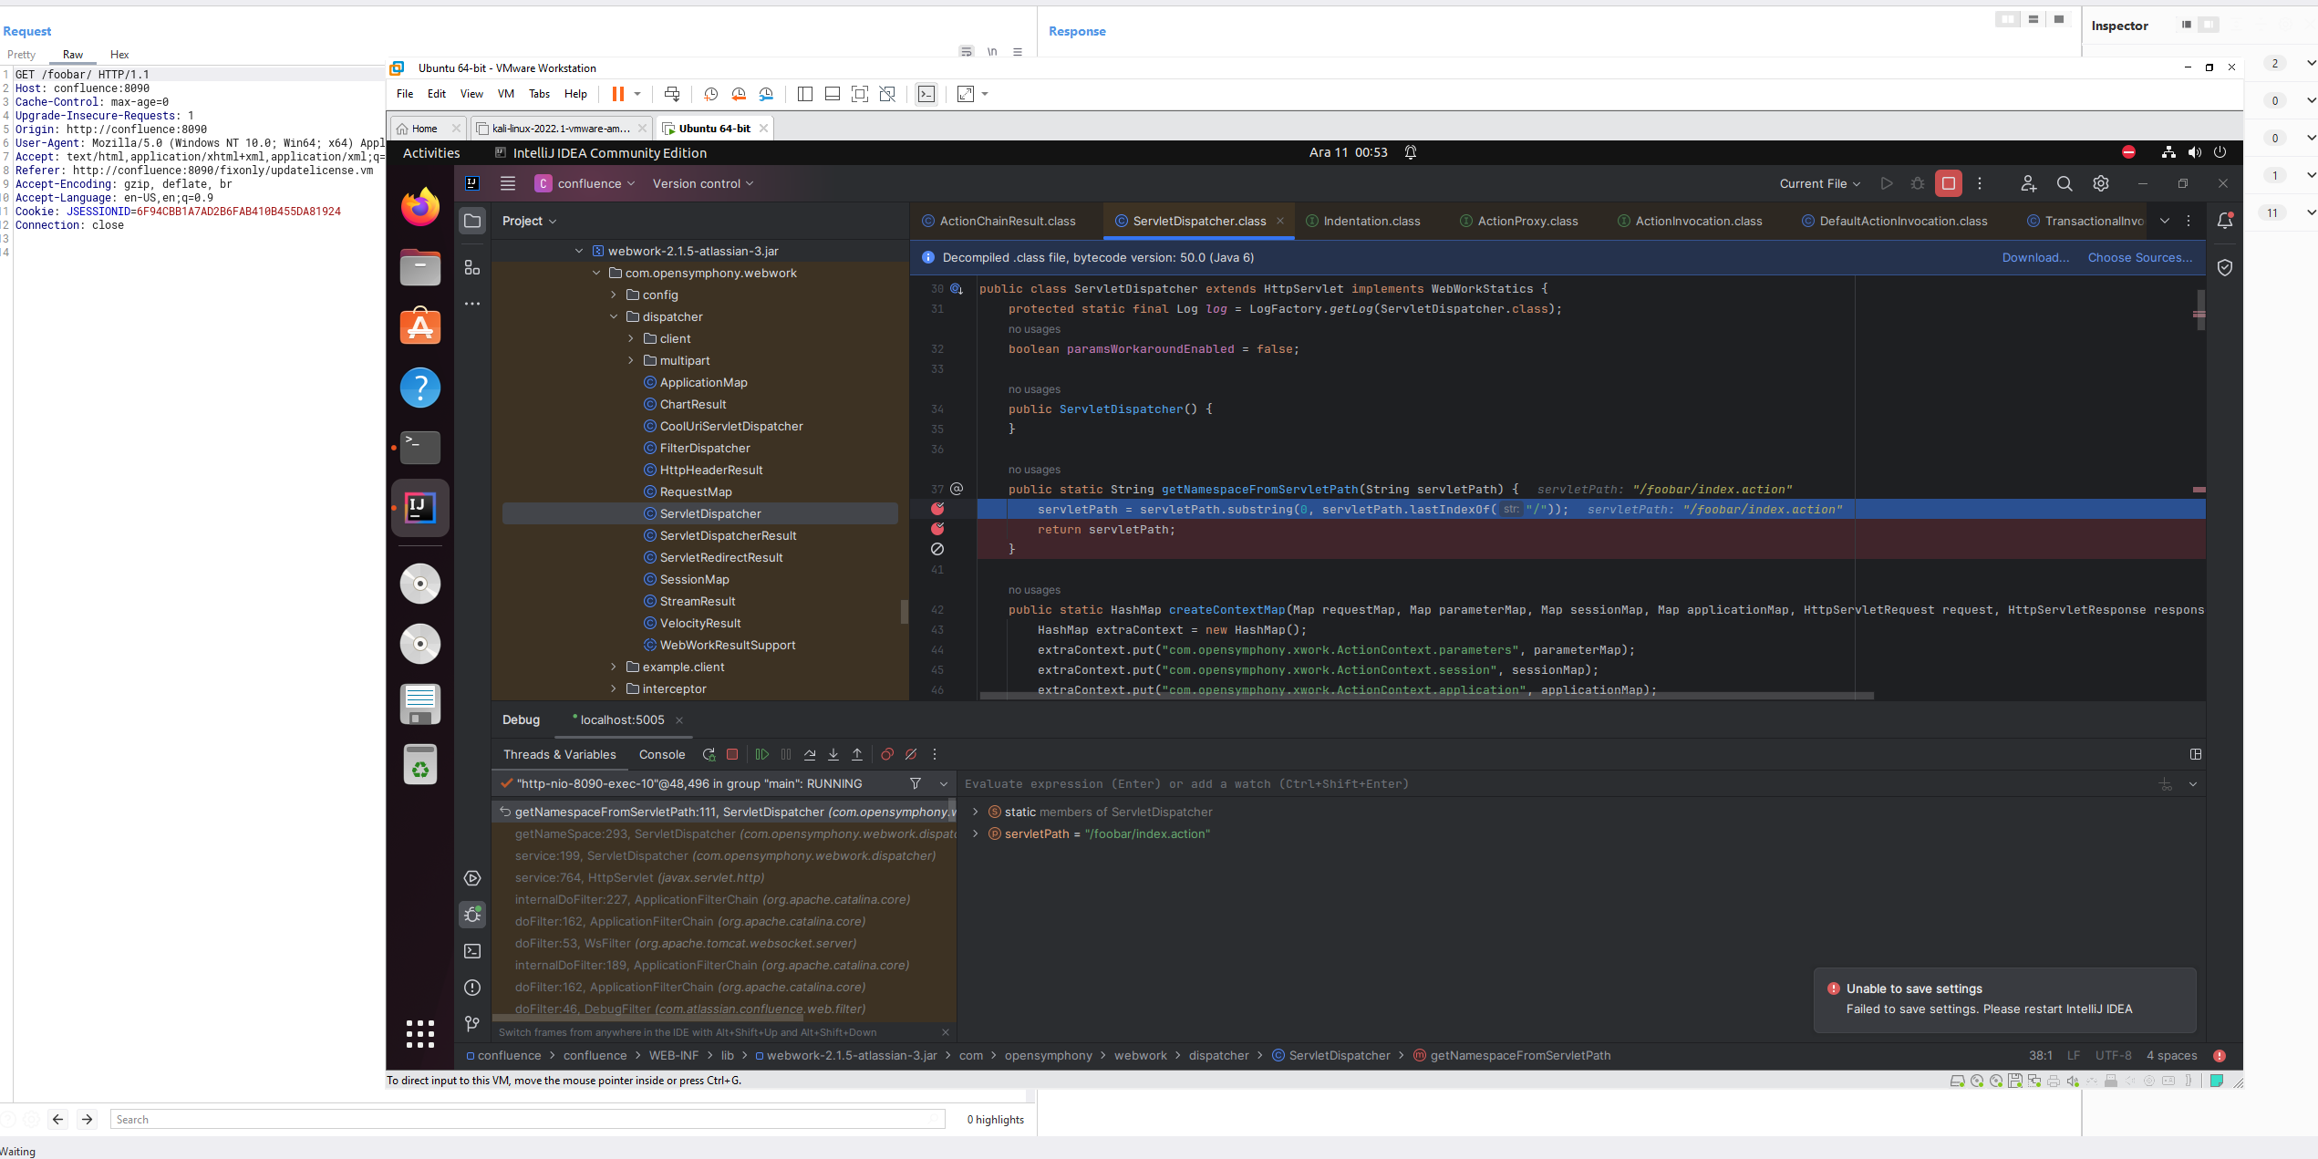Viewport: 2318px width, 1159px height.
Task: Click the red Stop icon in debug toolbar
Action: click(x=732, y=754)
